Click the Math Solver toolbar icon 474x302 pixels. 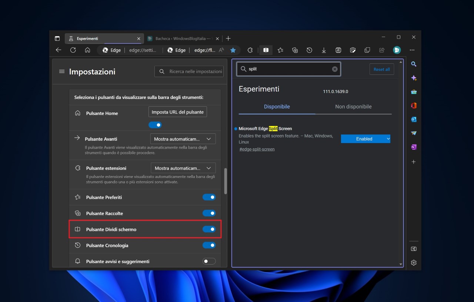[338, 50]
